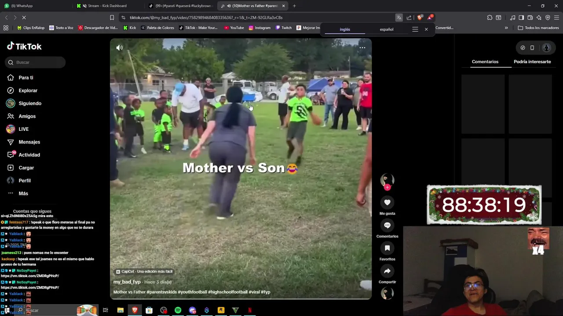The image size is (563, 316).
Task: Open the Siguiendo feed
Action: coord(29,103)
